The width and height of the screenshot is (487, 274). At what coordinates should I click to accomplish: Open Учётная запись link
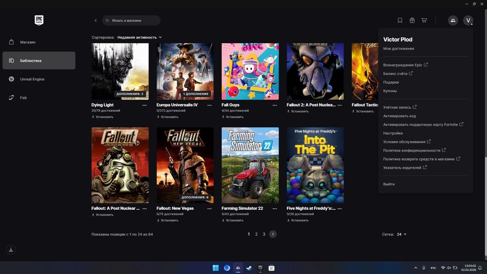400,107
